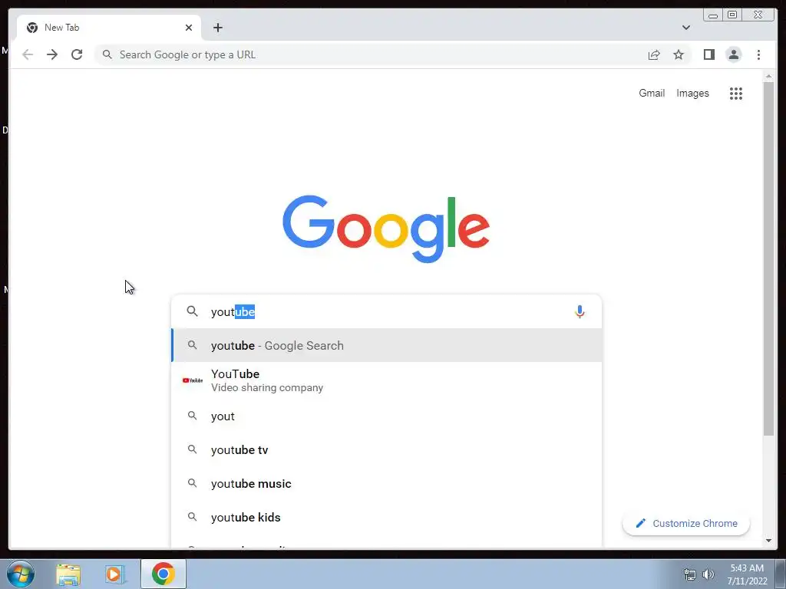Choose the YouTube video sharing company suggestion
Screen dimensions: 786x589
pyautogui.click(x=387, y=380)
